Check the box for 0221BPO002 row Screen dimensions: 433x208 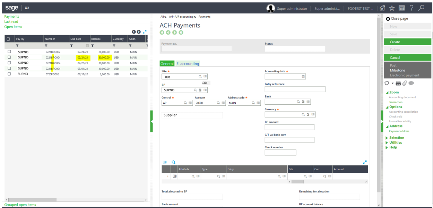click(x=9, y=52)
